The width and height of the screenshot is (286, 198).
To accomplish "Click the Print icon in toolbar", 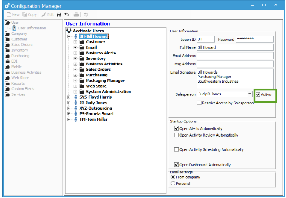I will coord(76,14).
